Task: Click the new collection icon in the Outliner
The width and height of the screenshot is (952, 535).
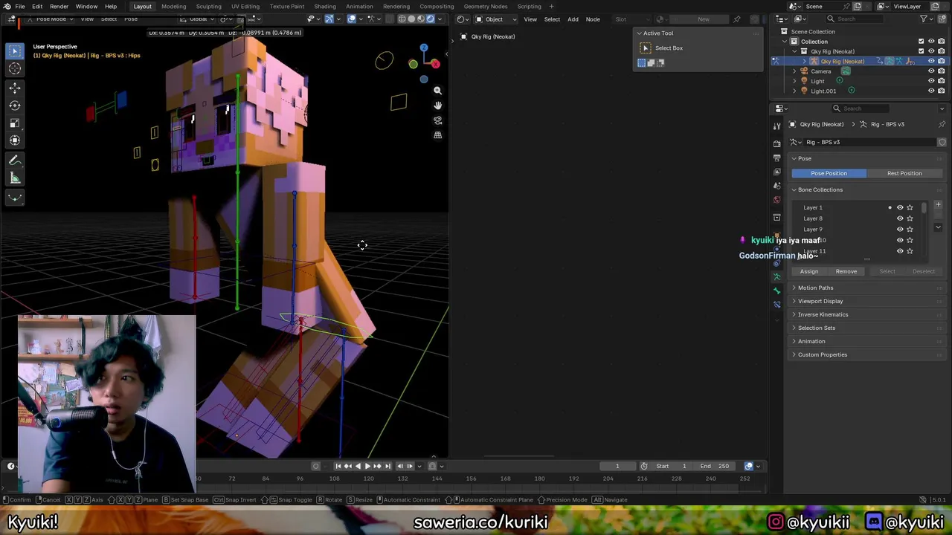Action: click(942, 19)
